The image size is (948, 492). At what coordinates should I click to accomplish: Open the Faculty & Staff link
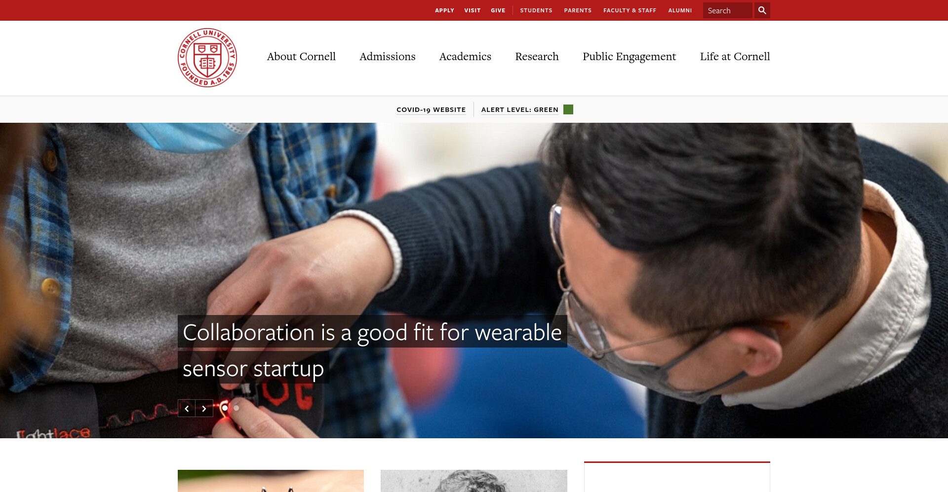pyautogui.click(x=630, y=10)
